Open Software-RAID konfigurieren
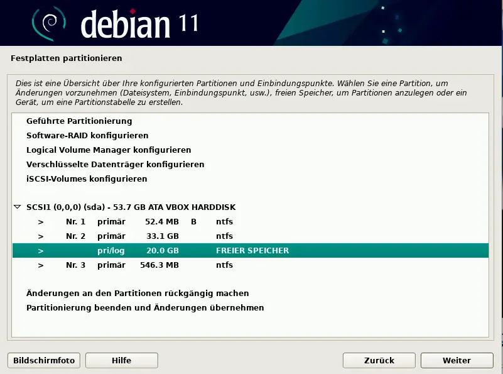503x374 pixels. [x=87, y=136]
